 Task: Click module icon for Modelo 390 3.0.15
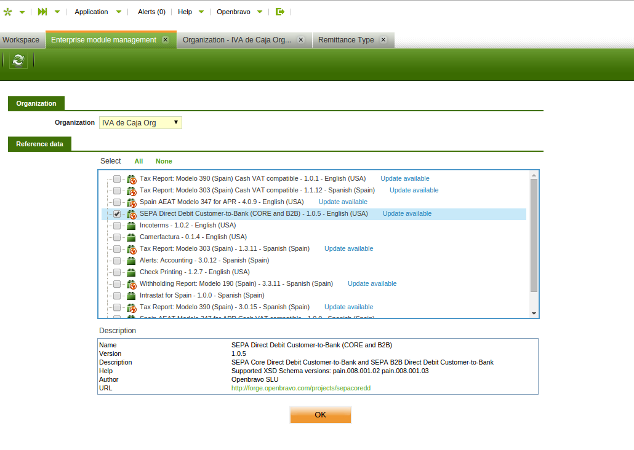(x=131, y=308)
